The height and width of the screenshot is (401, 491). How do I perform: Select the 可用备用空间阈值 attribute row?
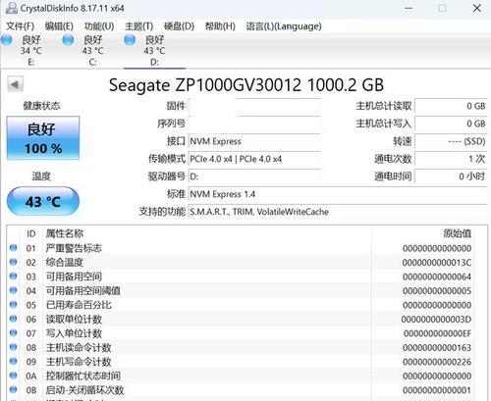tap(241, 290)
